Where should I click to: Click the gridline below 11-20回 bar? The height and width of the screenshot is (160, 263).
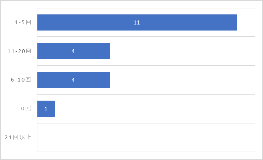146,65
